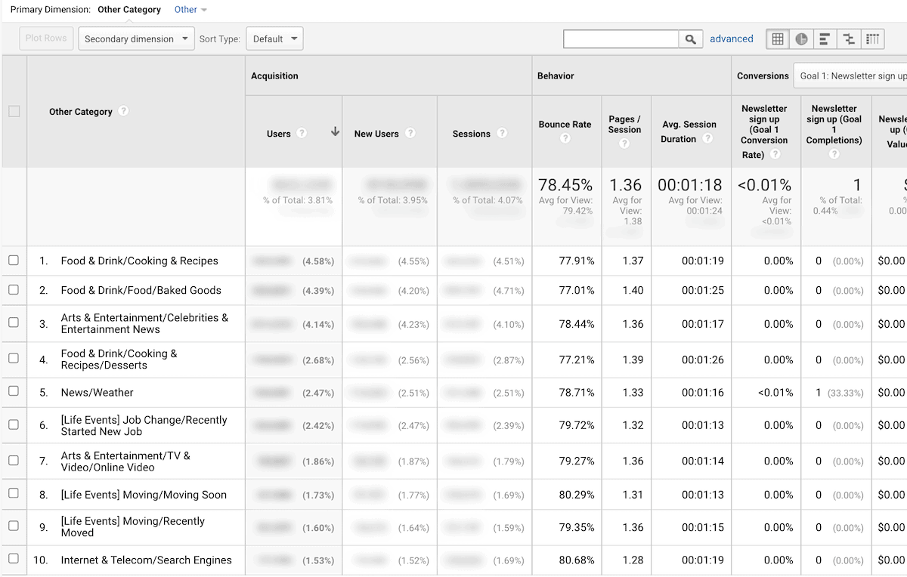This screenshot has height=577, width=907.
Task: Click the search magnifier button
Action: (690, 39)
